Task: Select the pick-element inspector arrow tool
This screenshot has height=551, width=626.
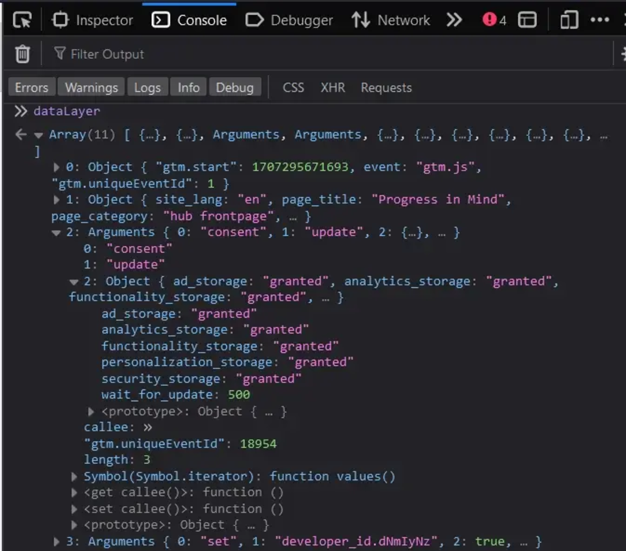Action: coord(22,20)
